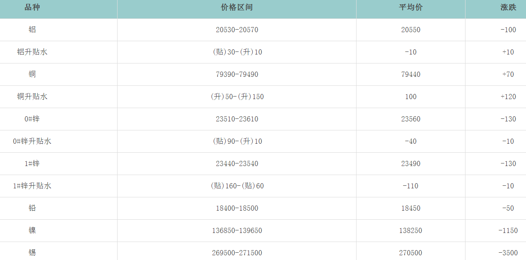The height and width of the screenshot is (260, 526).
Task: Click the 1#锌升贴水 row label
Action: pyautogui.click(x=32, y=186)
